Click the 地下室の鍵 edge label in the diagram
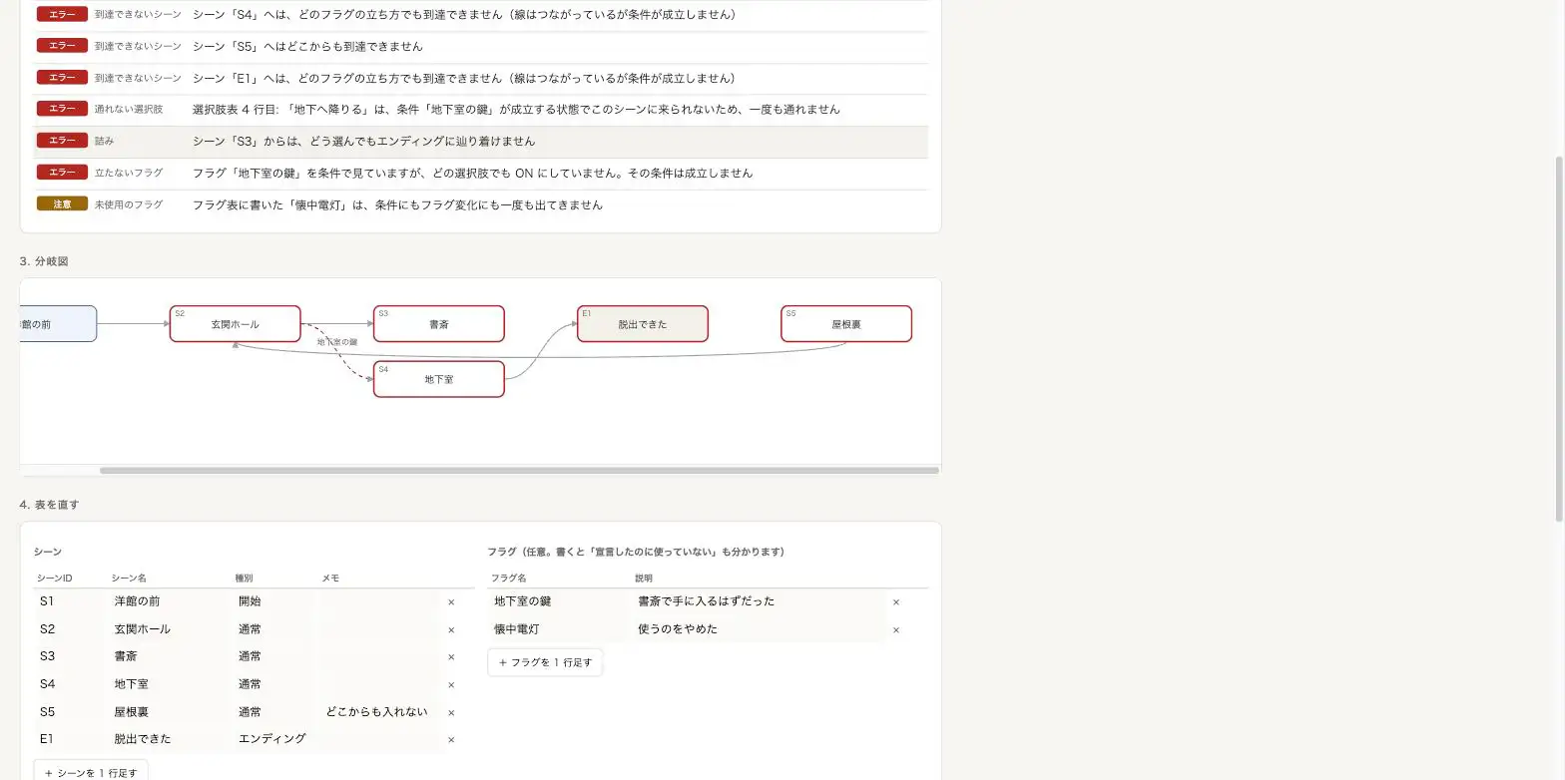1565x780 pixels. (x=337, y=342)
